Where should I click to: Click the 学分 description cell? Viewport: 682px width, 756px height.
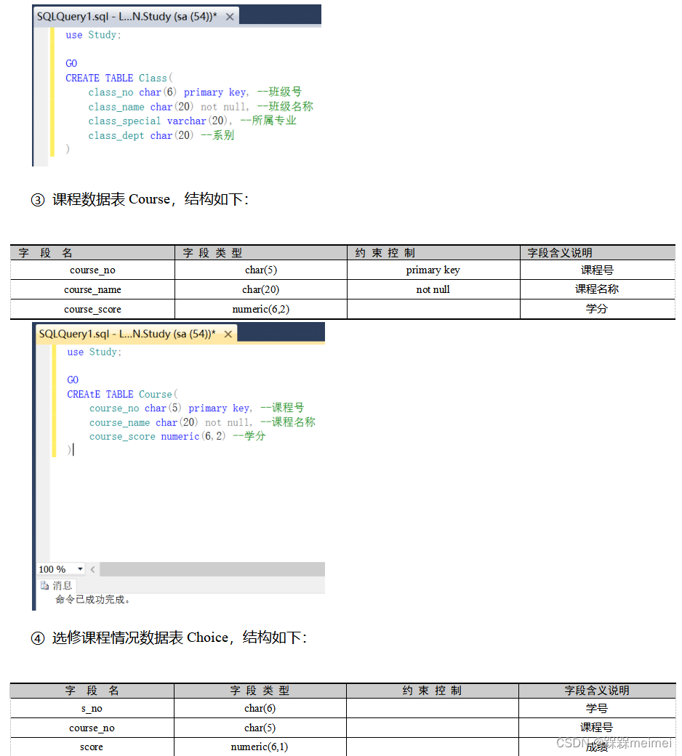(597, 310)
